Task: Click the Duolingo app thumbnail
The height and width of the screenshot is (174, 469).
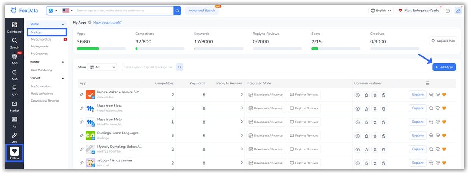Action: (91, 136)
